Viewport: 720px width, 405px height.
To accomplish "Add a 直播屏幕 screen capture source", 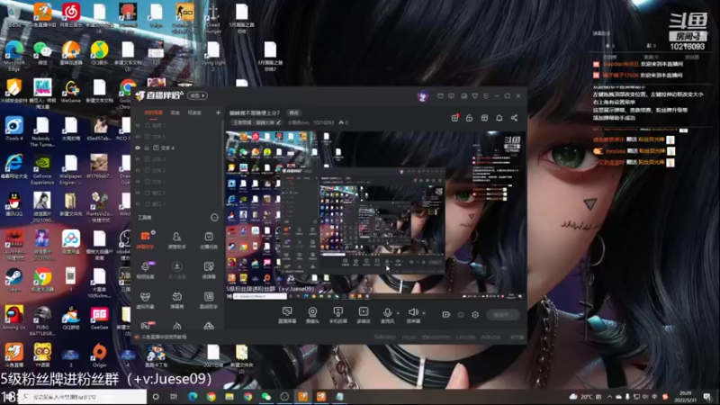I will tap(287, 315).
